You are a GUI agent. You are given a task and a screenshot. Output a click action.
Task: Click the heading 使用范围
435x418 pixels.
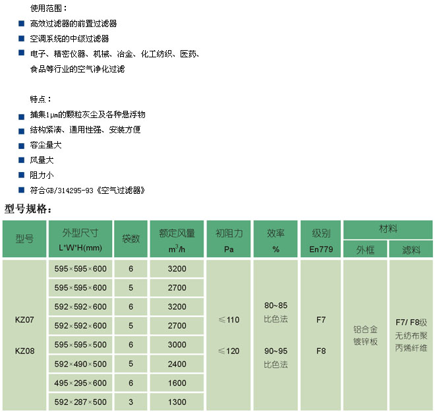49,9
